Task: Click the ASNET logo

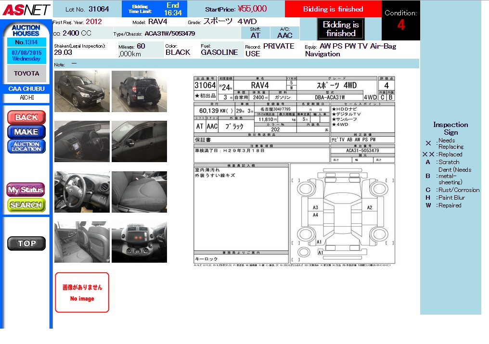Action: (26, 9)
